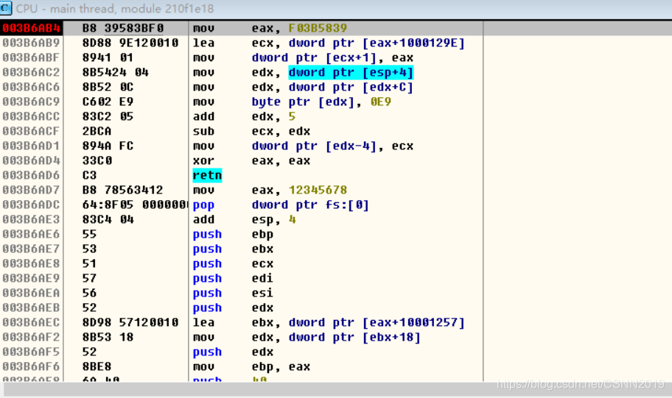Click the 'push ecx' instruction
This screenshot has width=672, height=398.
tap(233, 263)
